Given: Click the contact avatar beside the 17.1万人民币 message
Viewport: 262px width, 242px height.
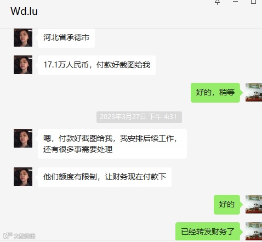Looking at the screenshot, I should coord(23,65).
